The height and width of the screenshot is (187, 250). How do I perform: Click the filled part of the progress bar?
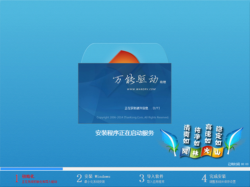click(31, 169)
